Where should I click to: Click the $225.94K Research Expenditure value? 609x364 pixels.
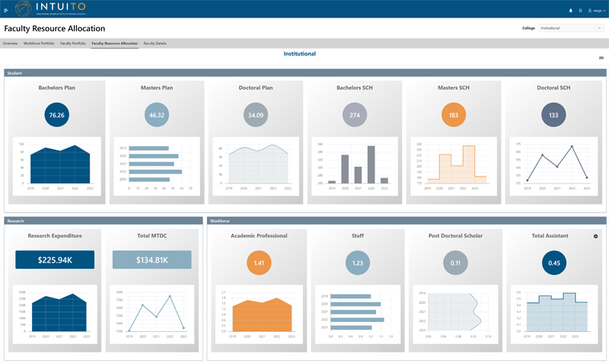(55, 260)
